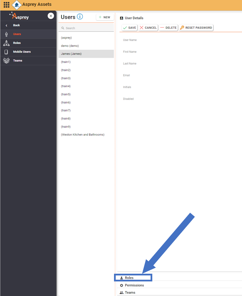This screenshot has height=296, width=242.
Task: Create a new user with NEW button
Action: (x=105, y=17)
